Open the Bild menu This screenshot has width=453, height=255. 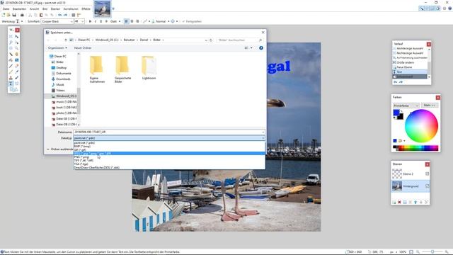pyautogui.click(x=45, y=9)
